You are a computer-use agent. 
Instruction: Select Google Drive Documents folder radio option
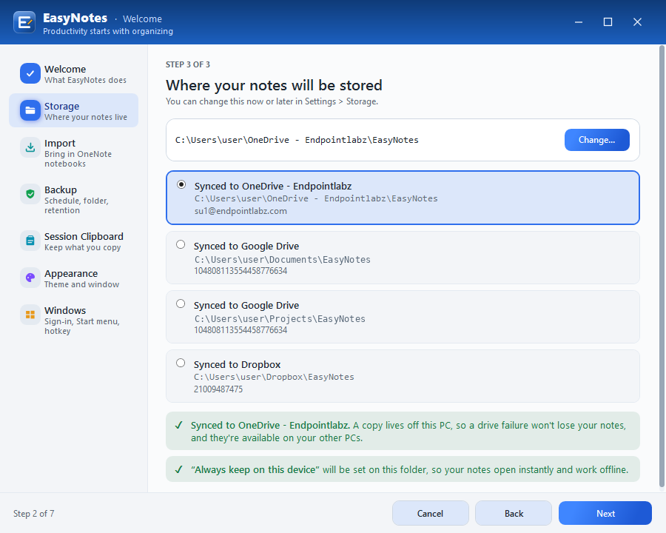[x=181, y=244]
